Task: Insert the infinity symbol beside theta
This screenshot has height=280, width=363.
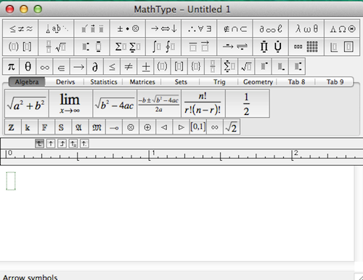Action: click(x=44, y=66)
